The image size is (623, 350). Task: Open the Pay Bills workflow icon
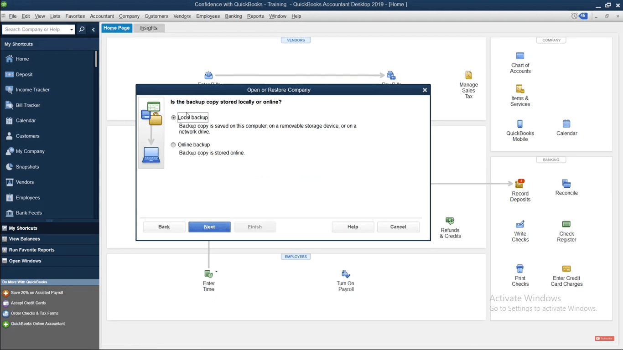(x=391, y=76)
